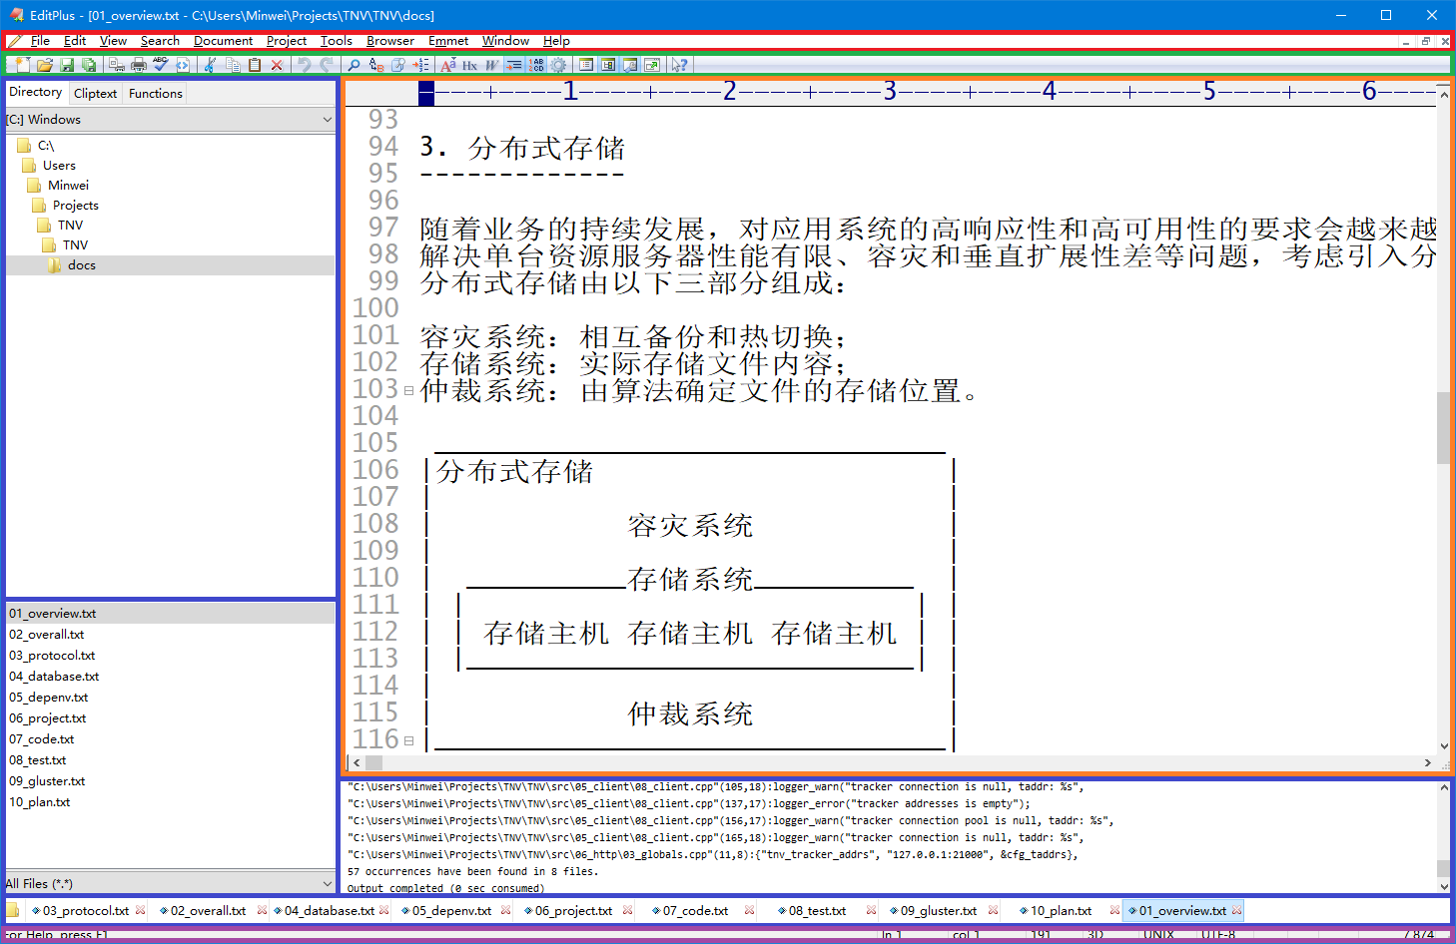This screenshot has width=1456, height=944.
Task: Select 06_project.txt in file list
Action: pos(48,718)
